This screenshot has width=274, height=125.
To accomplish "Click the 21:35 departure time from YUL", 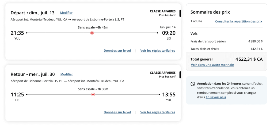I will 17,33.
